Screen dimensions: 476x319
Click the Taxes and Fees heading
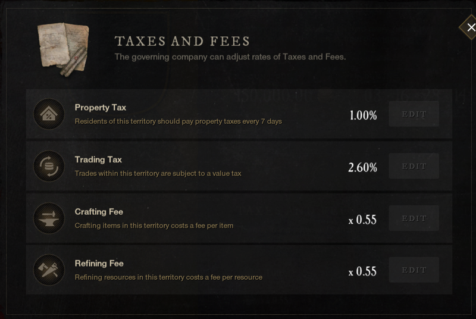click(182, 41)
